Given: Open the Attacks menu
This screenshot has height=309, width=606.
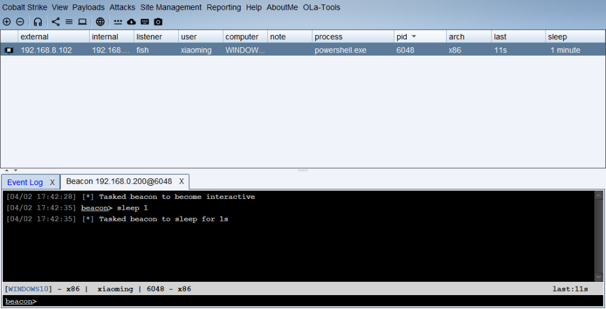Looking at the screenshot, I should pyautogui.click(x=122, y=7).
